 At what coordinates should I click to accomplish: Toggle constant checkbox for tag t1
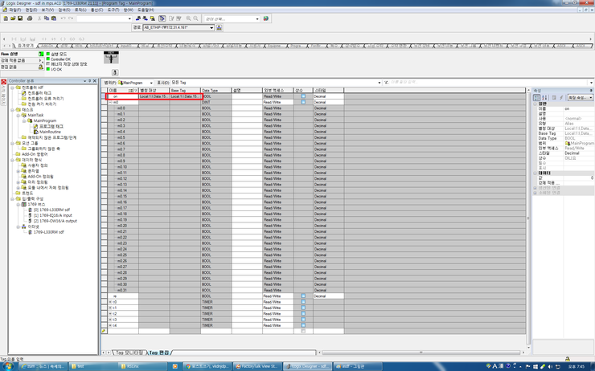(303, 308)
